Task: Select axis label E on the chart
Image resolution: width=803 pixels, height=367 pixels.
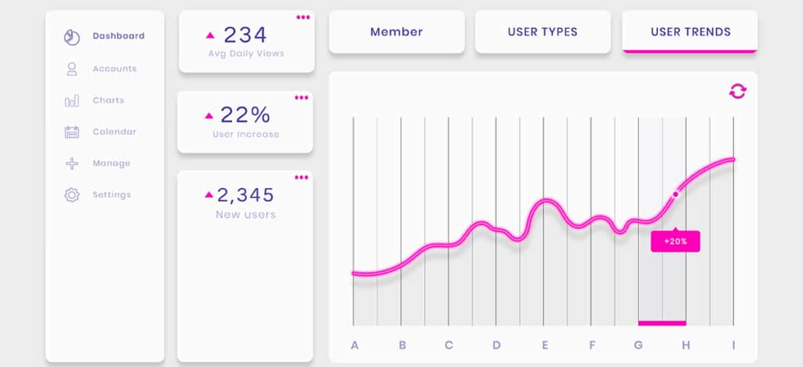Action: coord(545,345)
